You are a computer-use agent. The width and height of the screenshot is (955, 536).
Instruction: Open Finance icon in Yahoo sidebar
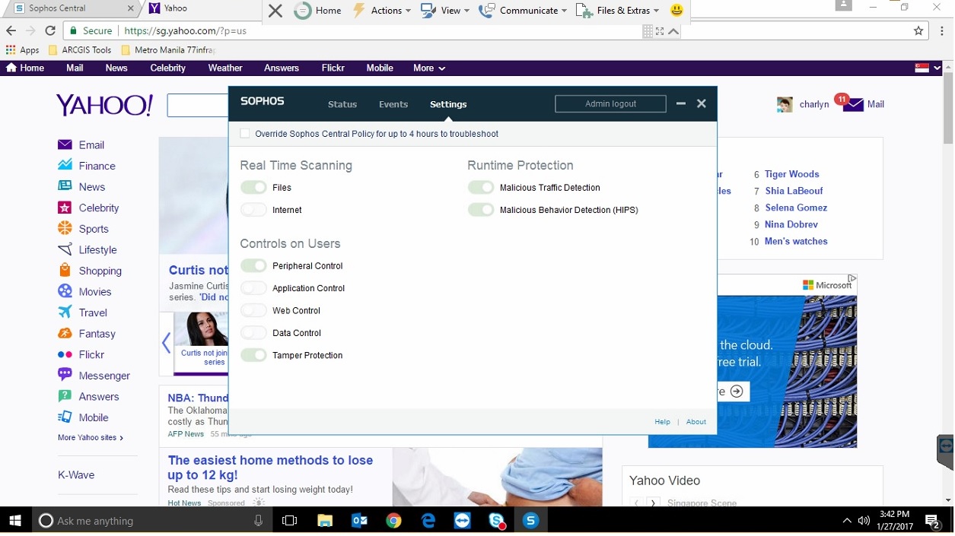click(65, 166)
